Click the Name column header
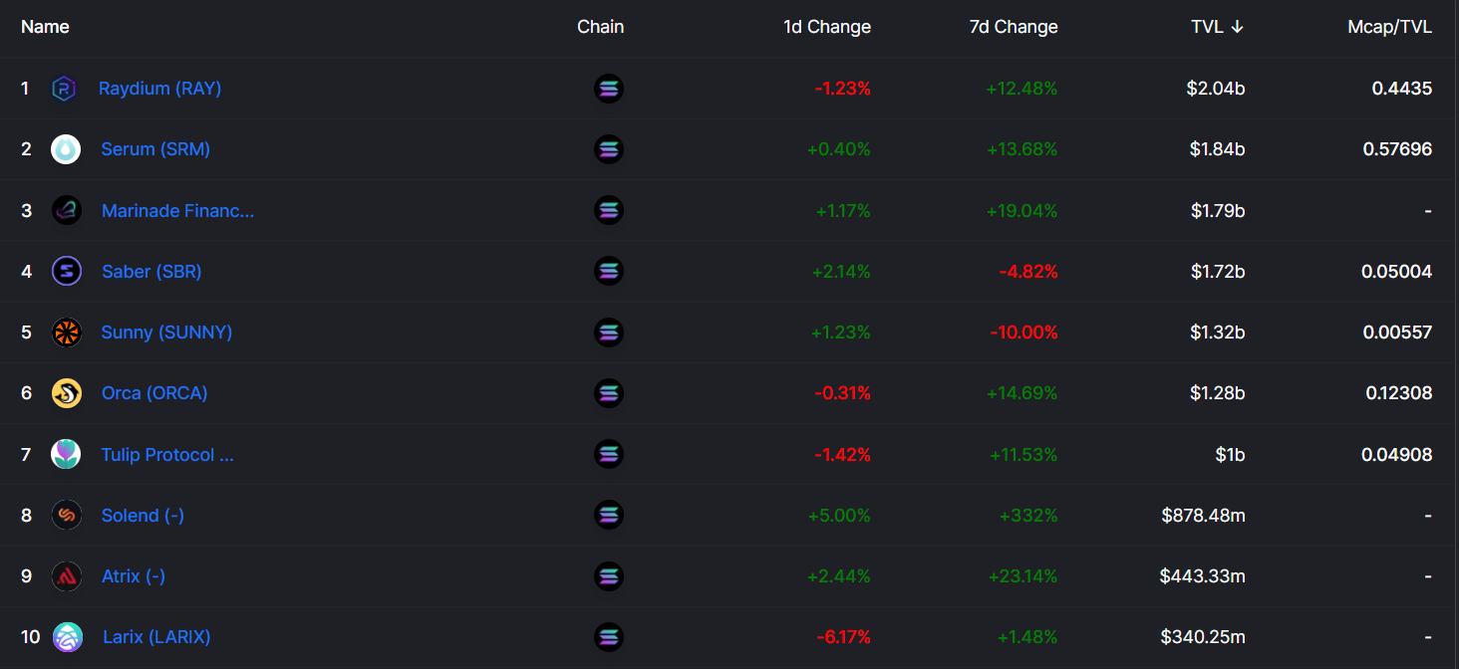 (x=45, y=27)
